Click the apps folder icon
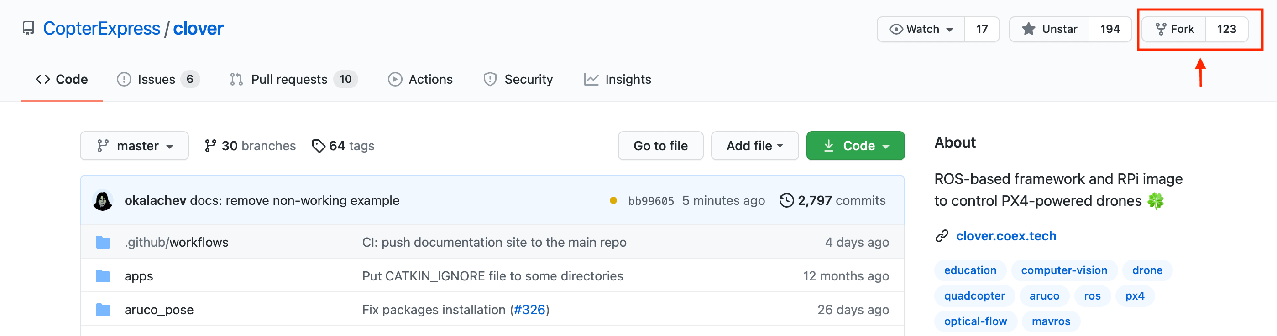The width and height of the screenshot is (1277, 336). (103, 276)
